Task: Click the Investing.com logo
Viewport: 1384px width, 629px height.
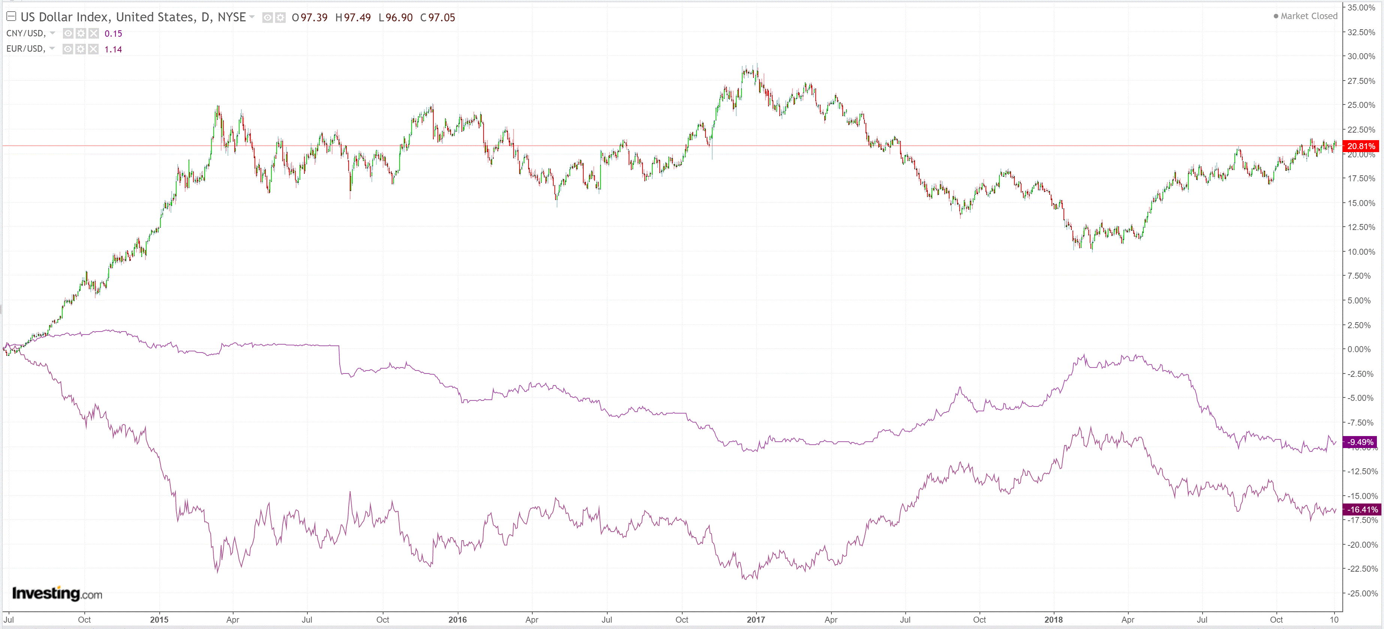Action: (57, 593)
